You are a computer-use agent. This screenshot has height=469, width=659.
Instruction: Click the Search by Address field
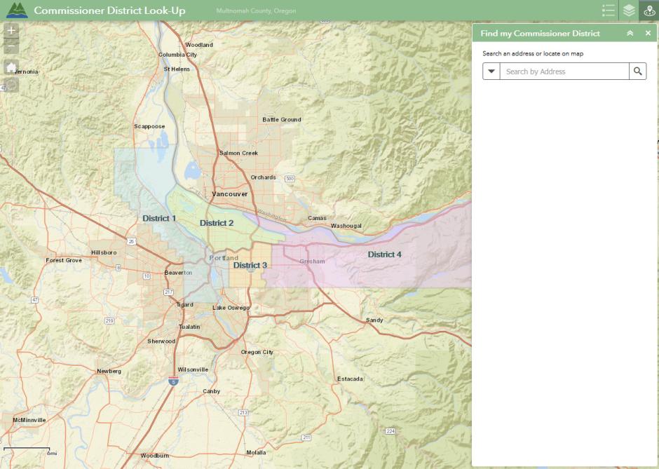tap(564, 72)
